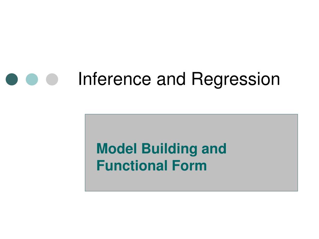Click the word "Model" in the subtitle

(x=117, y=148)
